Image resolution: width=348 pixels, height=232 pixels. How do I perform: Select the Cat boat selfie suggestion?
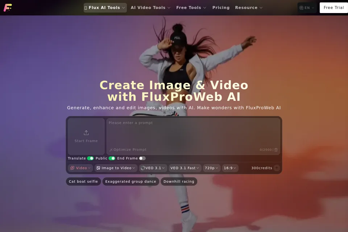coord(83,181)
